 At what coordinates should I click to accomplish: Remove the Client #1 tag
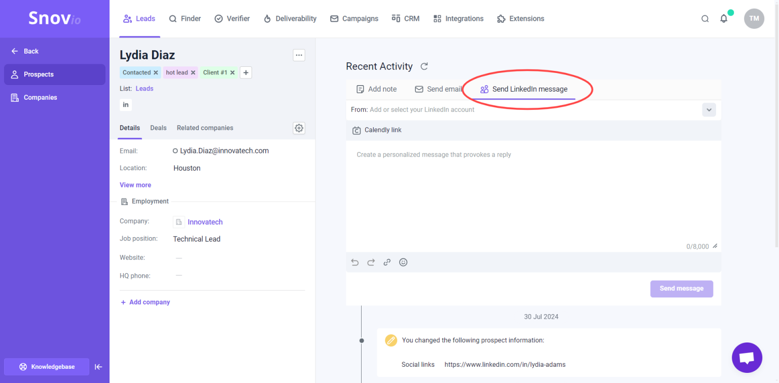click(232, 72)
